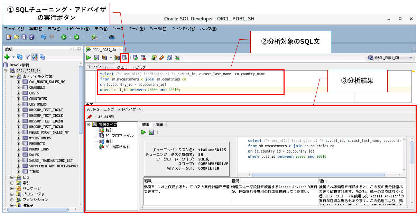
Task: Click the red pin icon in advisor panel
Action: pos(89,117)
